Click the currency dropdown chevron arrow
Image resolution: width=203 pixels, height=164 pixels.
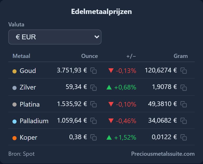(x=97, y=37)
